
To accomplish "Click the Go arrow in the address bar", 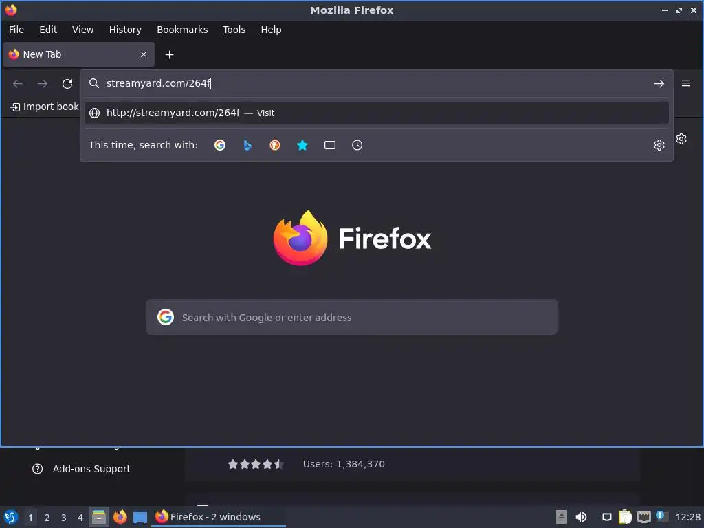I will point(659,83).
